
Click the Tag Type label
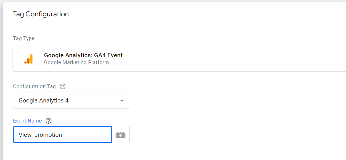point(24,38)
